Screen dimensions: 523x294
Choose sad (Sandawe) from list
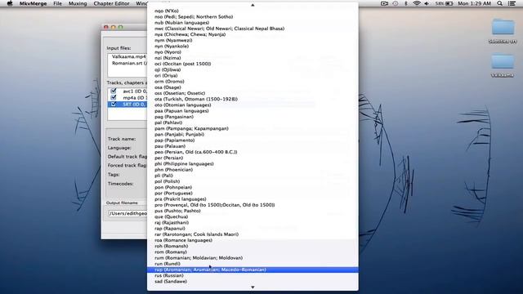coord(253,281)
